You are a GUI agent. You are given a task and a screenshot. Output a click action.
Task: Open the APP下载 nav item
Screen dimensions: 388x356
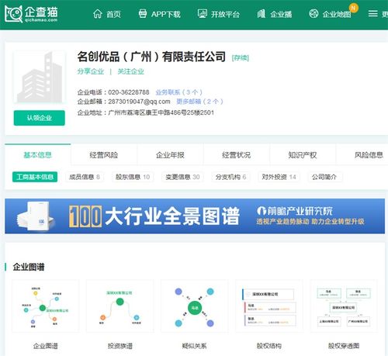click(160, 14)
